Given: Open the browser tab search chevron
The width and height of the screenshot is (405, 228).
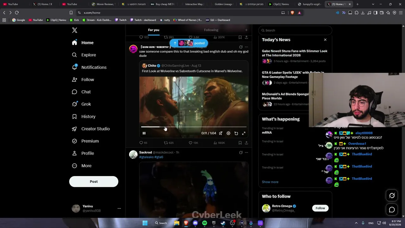Looking at the screenshot, I should tap(373, 4).
